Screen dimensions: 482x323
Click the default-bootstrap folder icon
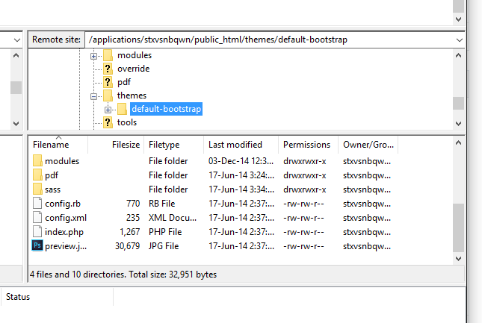coord(122,109)
